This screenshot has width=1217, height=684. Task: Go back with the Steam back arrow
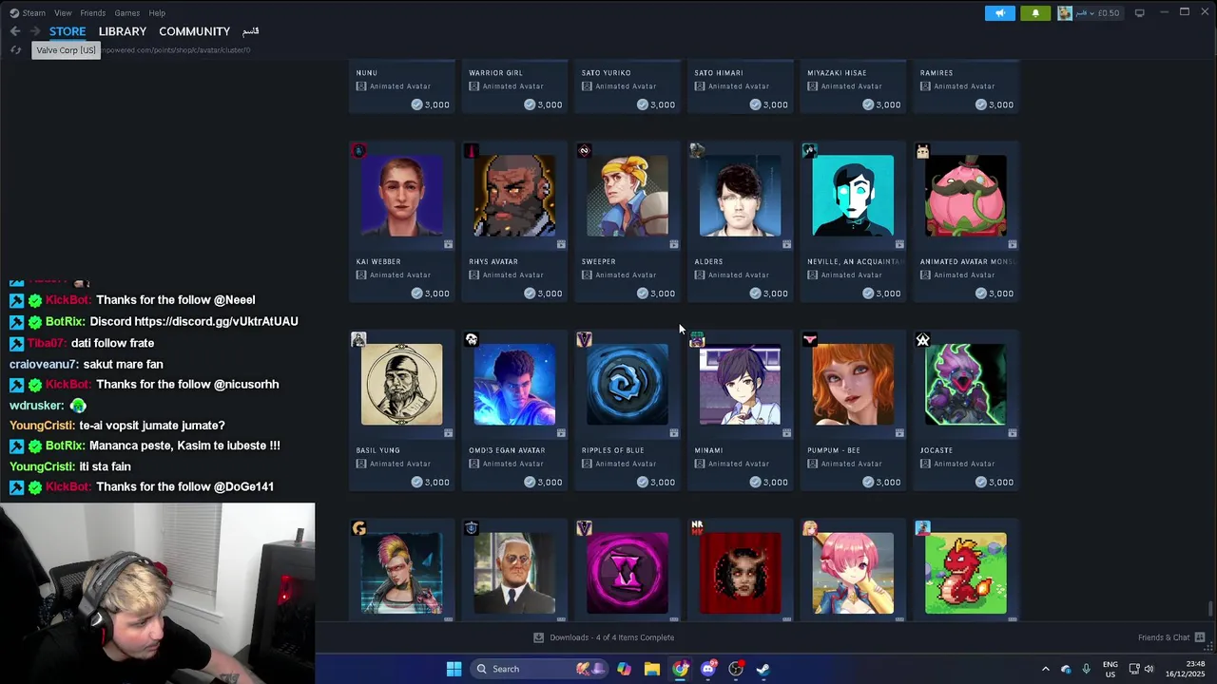(15, 31)
